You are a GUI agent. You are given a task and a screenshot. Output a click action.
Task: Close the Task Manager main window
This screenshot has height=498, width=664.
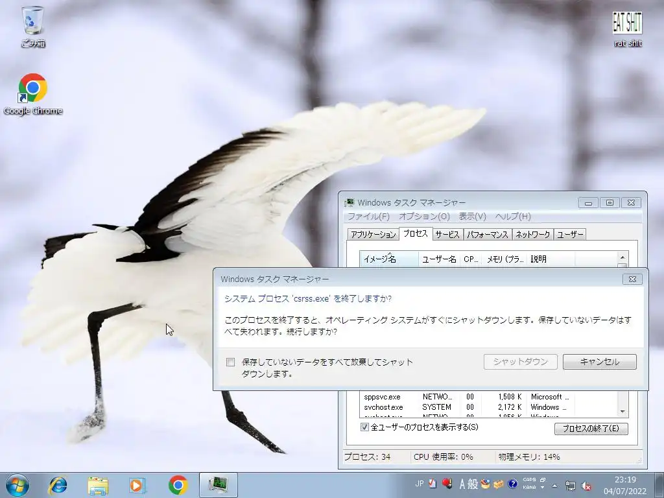coord(631,203)
